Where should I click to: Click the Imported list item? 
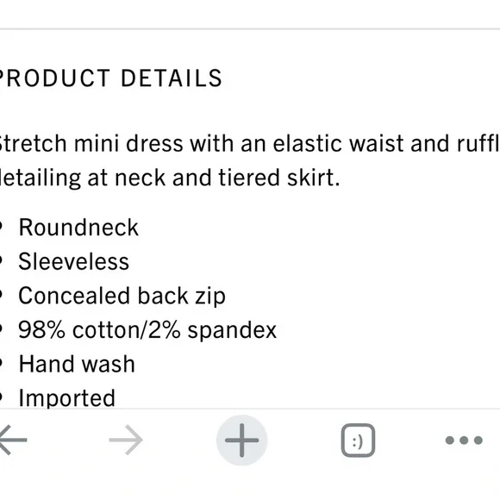[67, 398]
